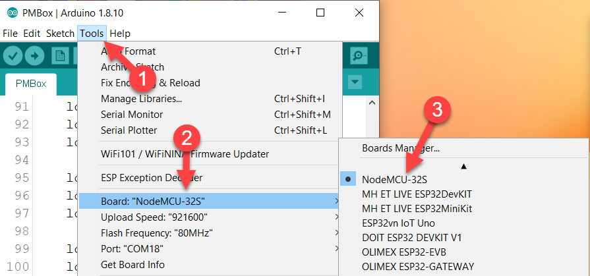Click line number 100 in gutter
The width and height of the screenshot is (590, 276).
18,267
